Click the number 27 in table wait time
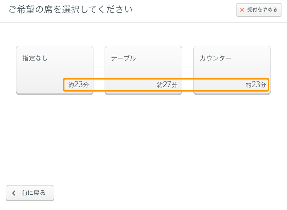 pyautogui.click(x=167, y=85)
